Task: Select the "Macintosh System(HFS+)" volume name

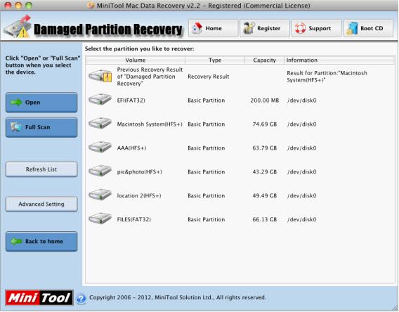Action: pyautogui.click(x=150, y=124)
